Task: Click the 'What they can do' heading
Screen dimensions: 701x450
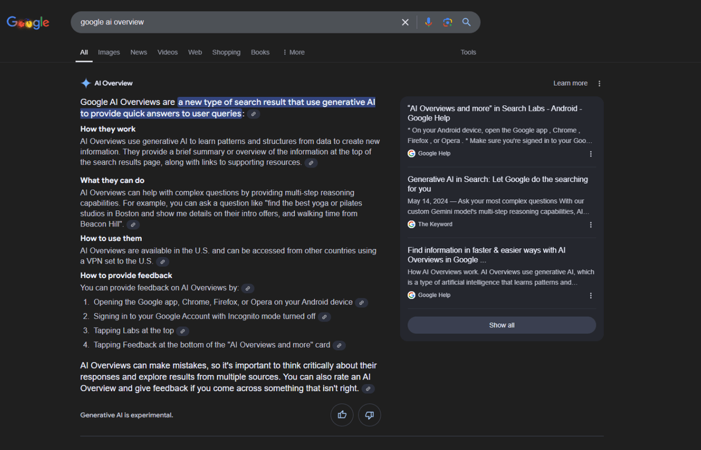Action: click(112, 181)
